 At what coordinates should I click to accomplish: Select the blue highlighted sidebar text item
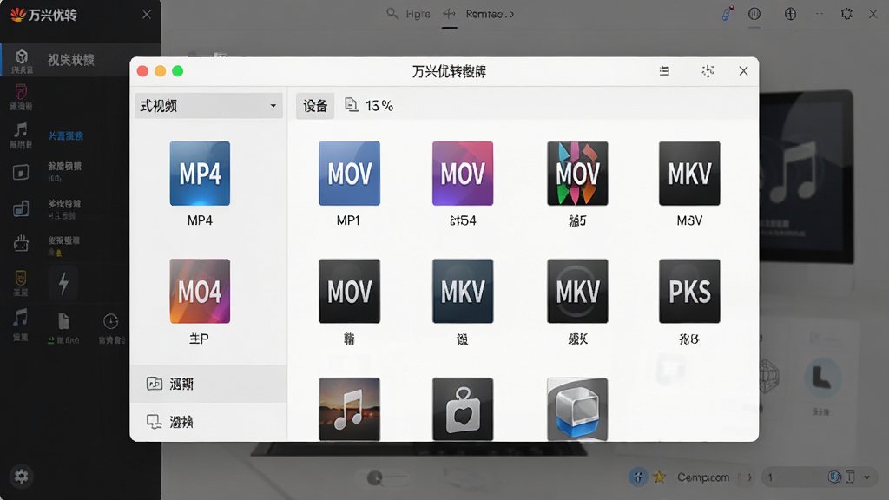pos(66,136)
